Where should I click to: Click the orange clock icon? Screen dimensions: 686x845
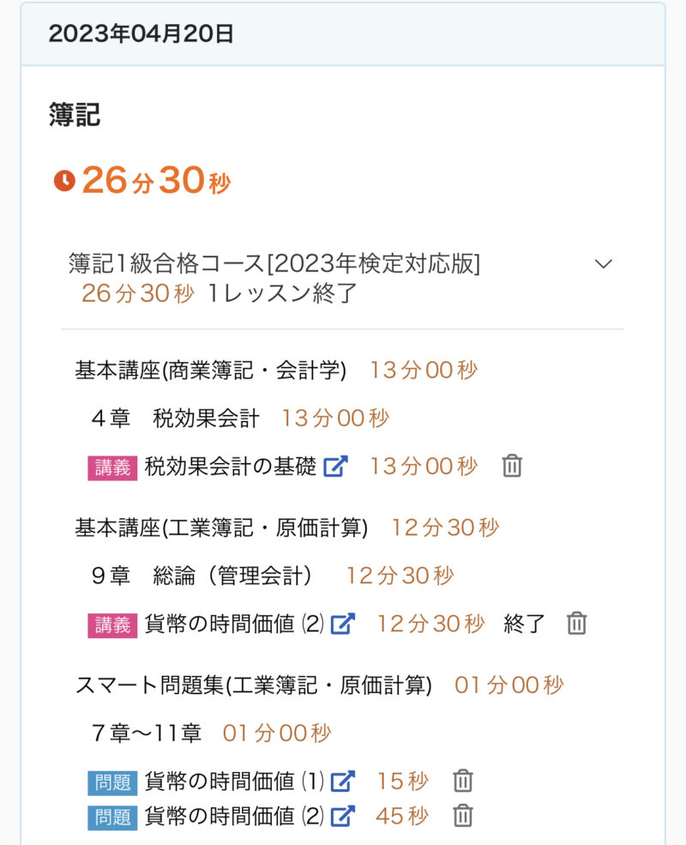tap(64, 181)
